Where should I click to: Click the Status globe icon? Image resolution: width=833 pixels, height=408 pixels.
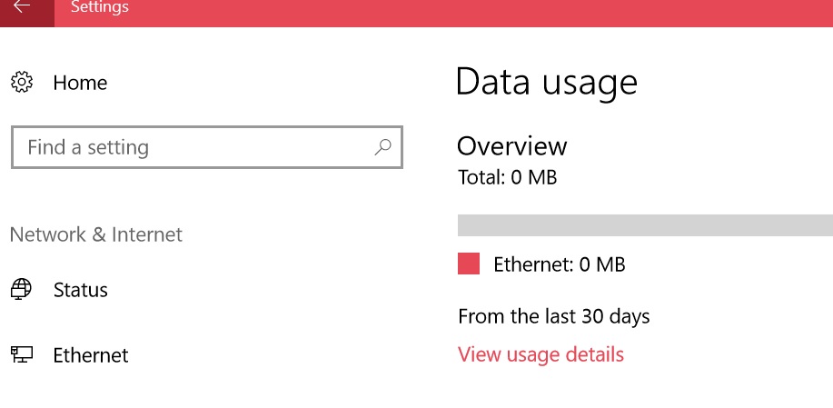tap(21, 290)
